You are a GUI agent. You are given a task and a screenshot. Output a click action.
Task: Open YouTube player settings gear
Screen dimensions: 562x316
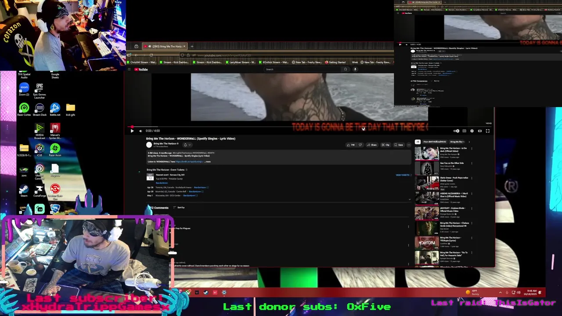(x=472, y=131)
